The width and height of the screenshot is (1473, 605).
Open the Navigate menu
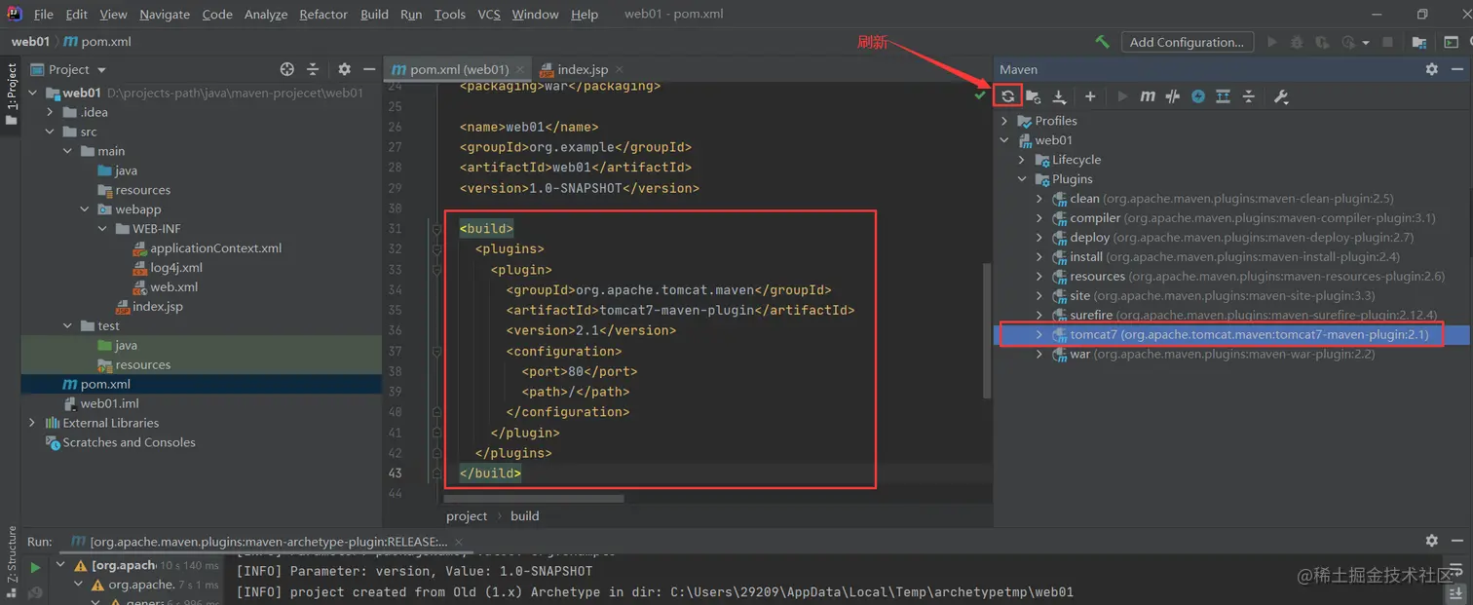click(x=165, y=15)
